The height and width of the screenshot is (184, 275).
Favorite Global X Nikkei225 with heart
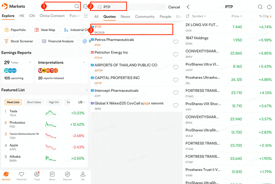[x=176, y=105]
